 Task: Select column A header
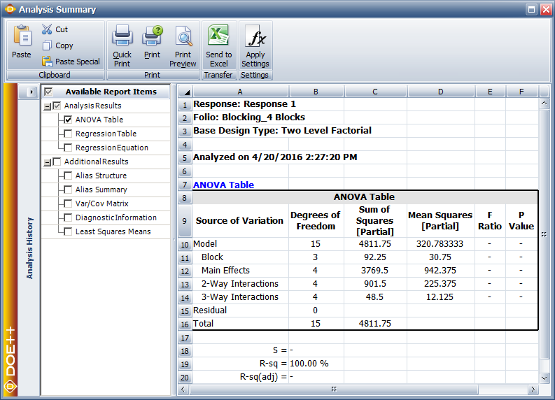(x=240, y=92)
